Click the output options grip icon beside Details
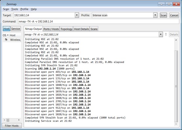 [x=166, y=34]
